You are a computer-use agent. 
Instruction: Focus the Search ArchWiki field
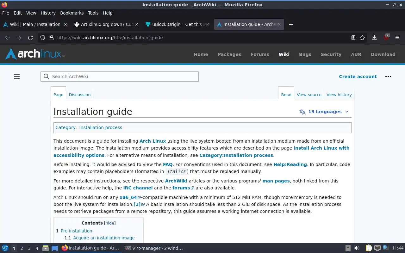coord(120,77)
